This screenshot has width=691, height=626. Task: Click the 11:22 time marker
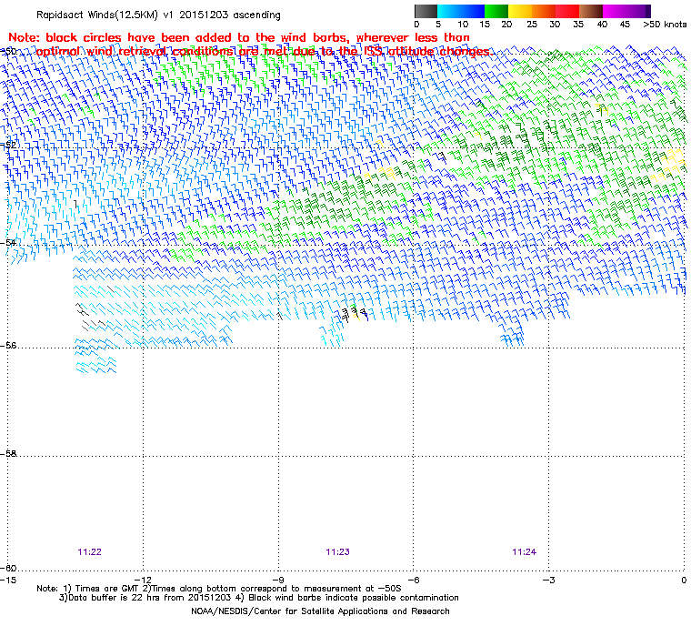click(x=89, y=552)
